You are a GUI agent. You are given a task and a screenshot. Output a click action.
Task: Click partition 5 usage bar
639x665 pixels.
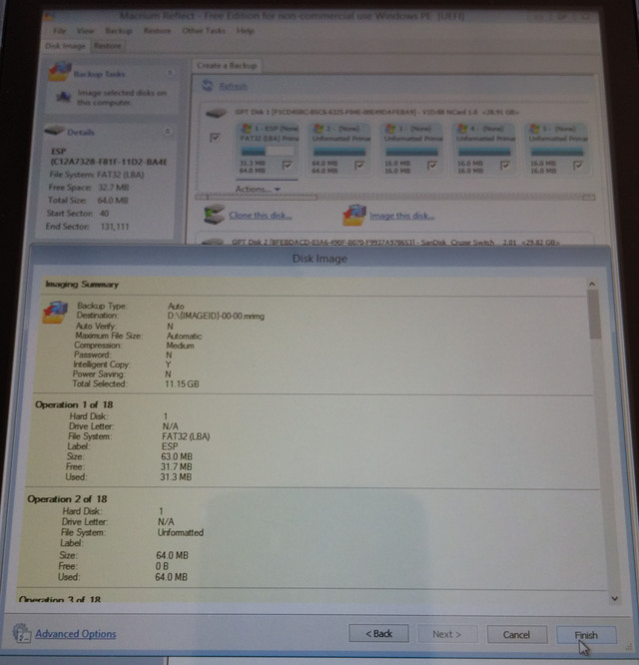557,151
